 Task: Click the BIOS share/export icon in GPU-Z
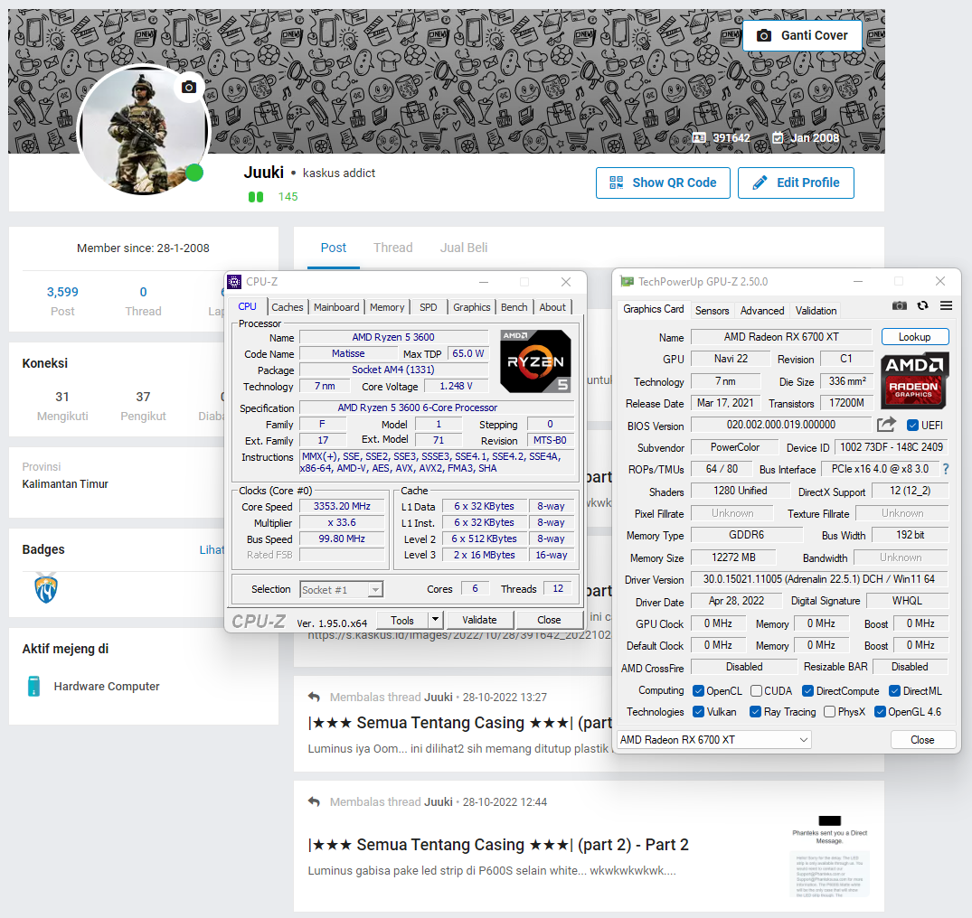886,425
